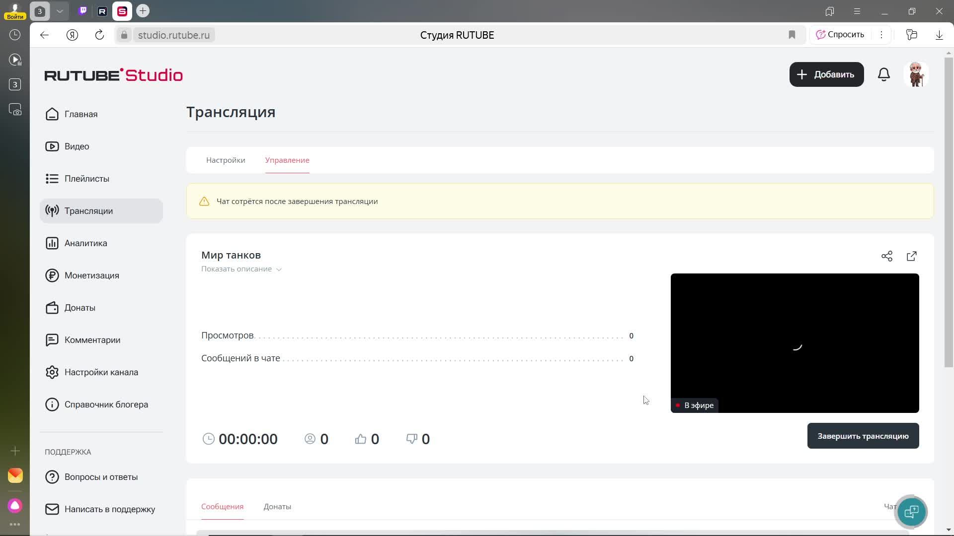Open the browser extensions icon
This screenshot has width=954, height=536.
tap(911, 35)
